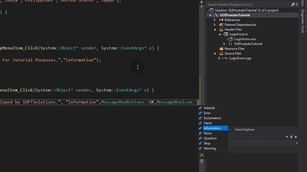Click the References icon

(221, 20)
